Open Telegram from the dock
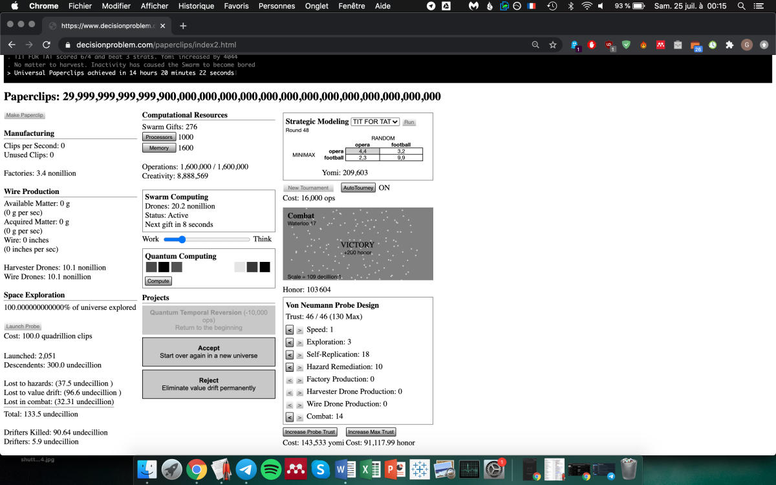Image resolution: width=776 pixels, height=485 pixels. [x=246, y=469]
